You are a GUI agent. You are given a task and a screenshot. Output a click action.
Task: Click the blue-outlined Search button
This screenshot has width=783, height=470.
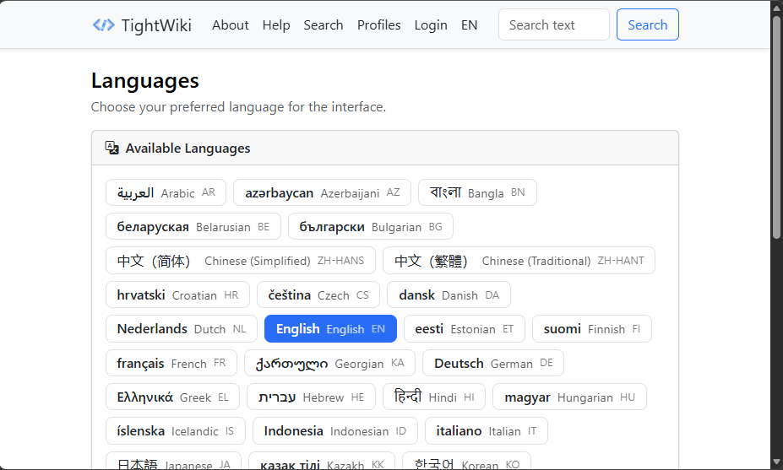[x=647, y=24]
